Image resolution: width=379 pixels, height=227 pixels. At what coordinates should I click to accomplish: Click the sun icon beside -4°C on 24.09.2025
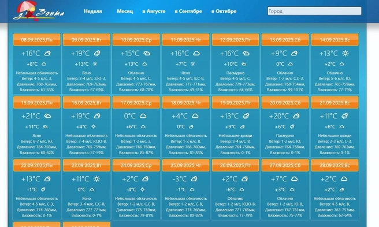pos(142,189)
